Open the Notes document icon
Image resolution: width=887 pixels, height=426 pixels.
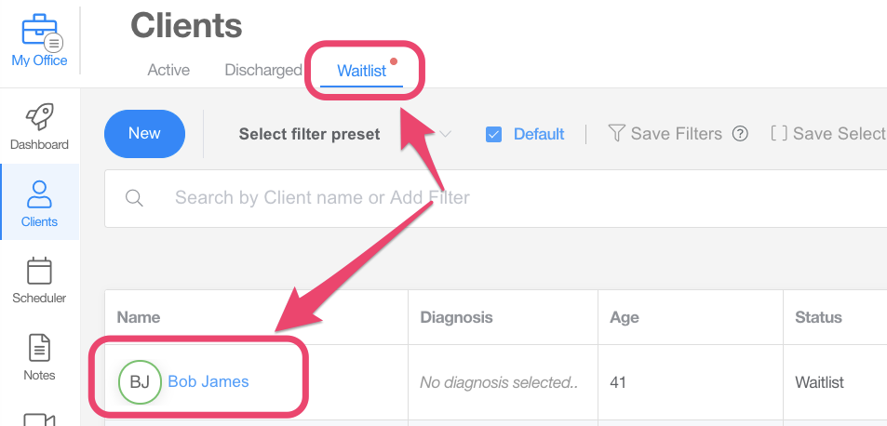pyautogui.click(x=39, y=348)
